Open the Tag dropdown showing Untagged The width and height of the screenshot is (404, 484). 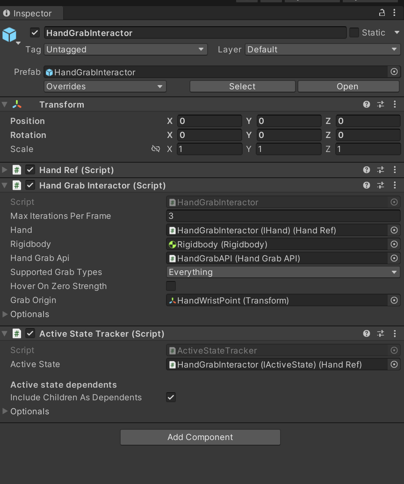pyautogui.click(x=126, y=50)
